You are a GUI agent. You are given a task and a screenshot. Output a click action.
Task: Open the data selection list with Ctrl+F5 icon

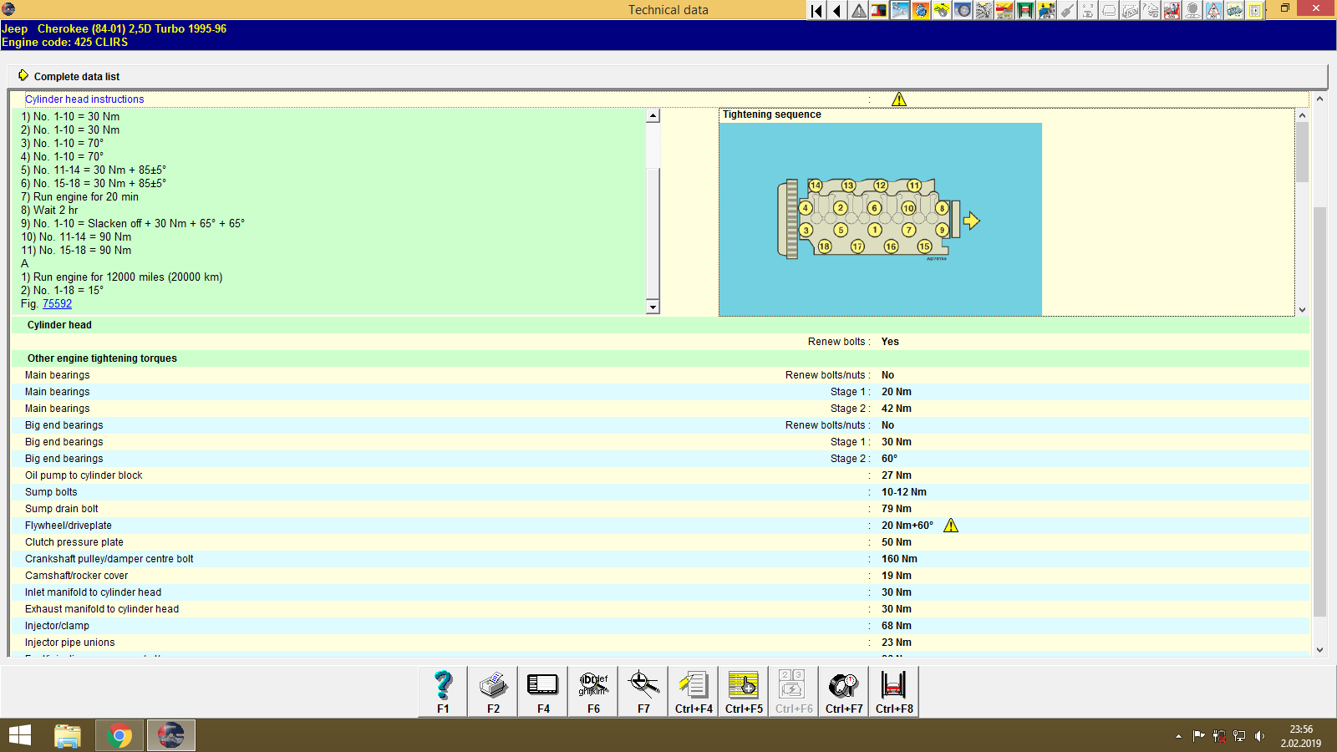point(743,689)
